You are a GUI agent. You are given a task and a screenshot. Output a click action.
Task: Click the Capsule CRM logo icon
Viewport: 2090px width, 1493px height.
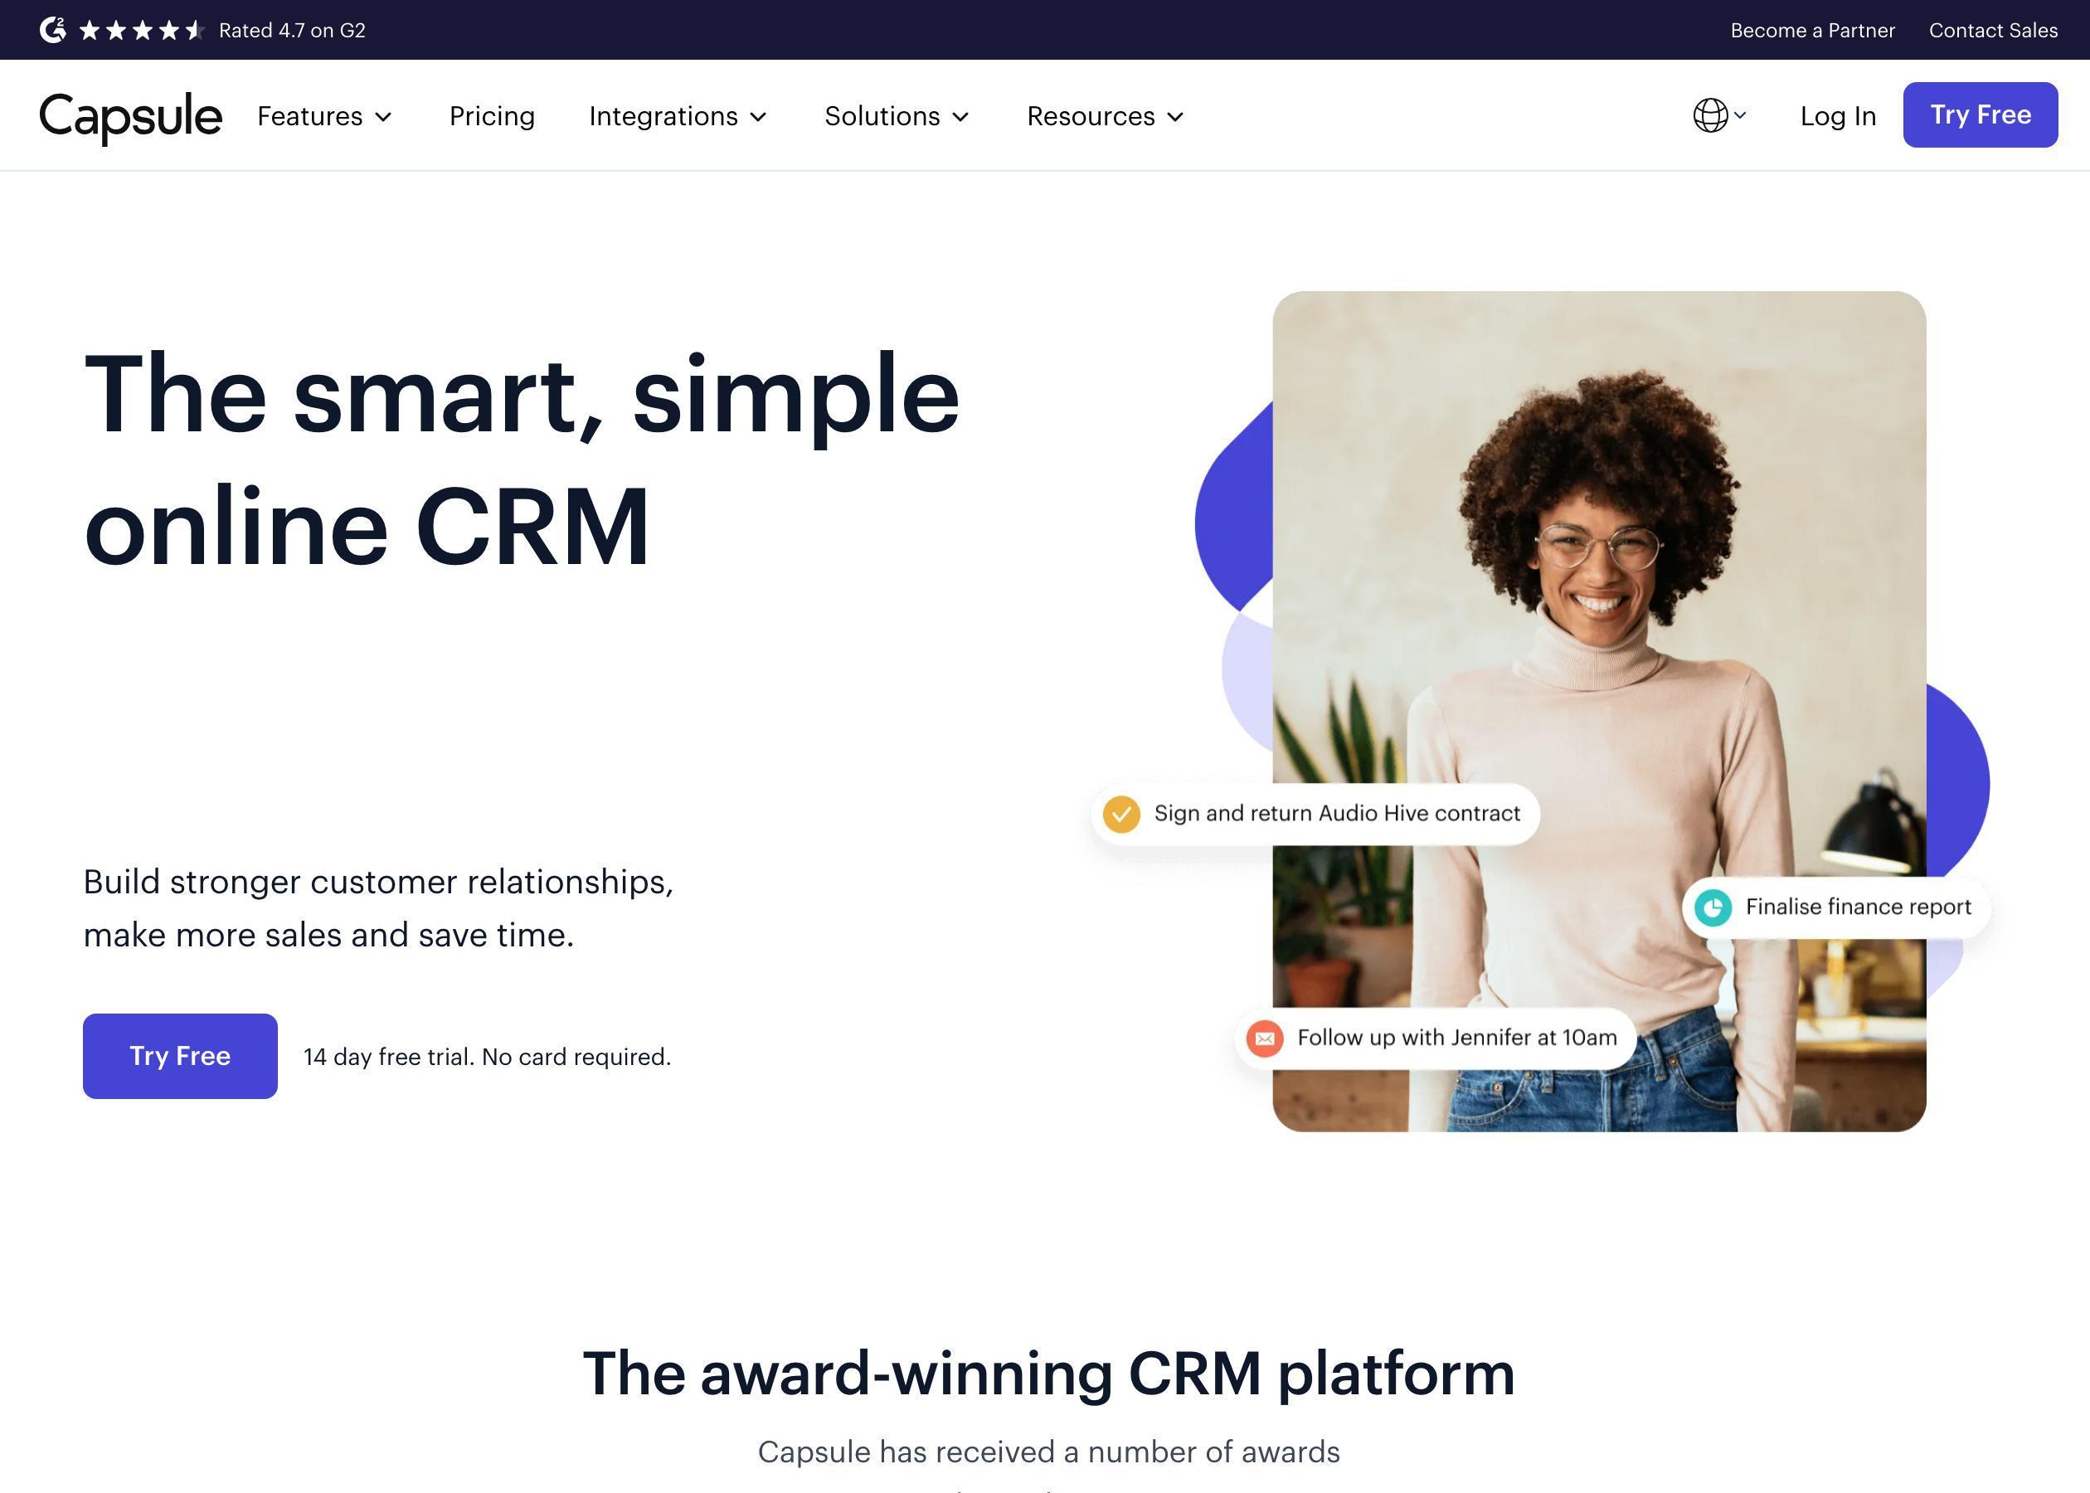tap(131, 114)
